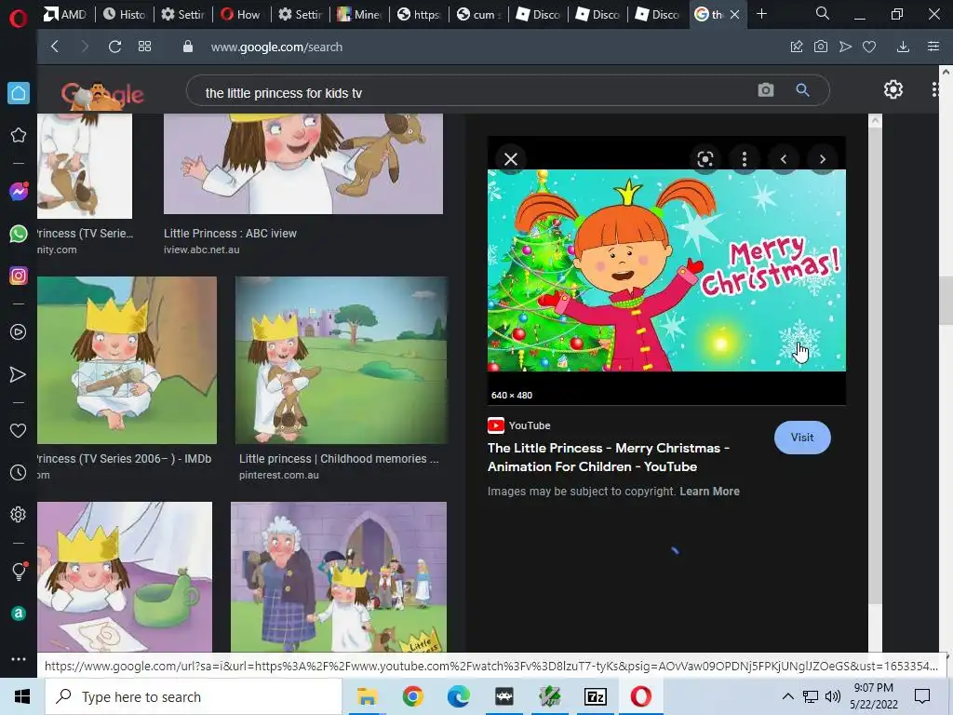The image size is (953, 715).
Task: Open the Opera main menu logo
Action: point(19,19)
